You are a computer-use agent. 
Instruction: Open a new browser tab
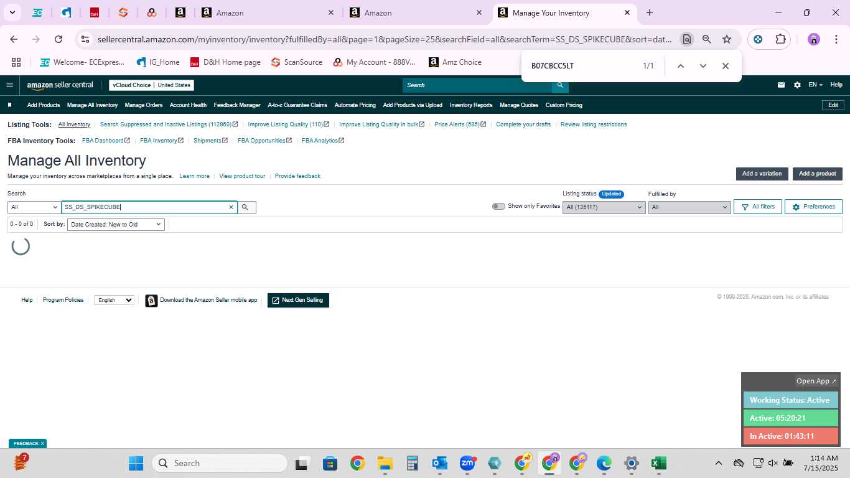click(x=650, y=12)
